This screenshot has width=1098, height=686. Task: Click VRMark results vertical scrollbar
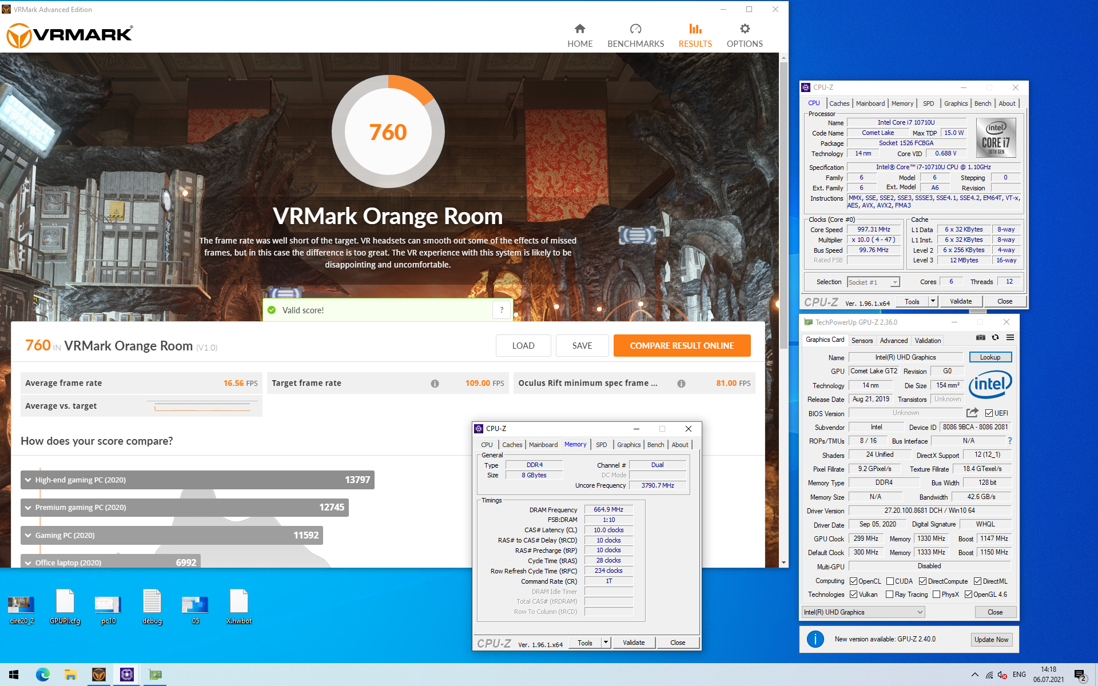pos(783,206)
